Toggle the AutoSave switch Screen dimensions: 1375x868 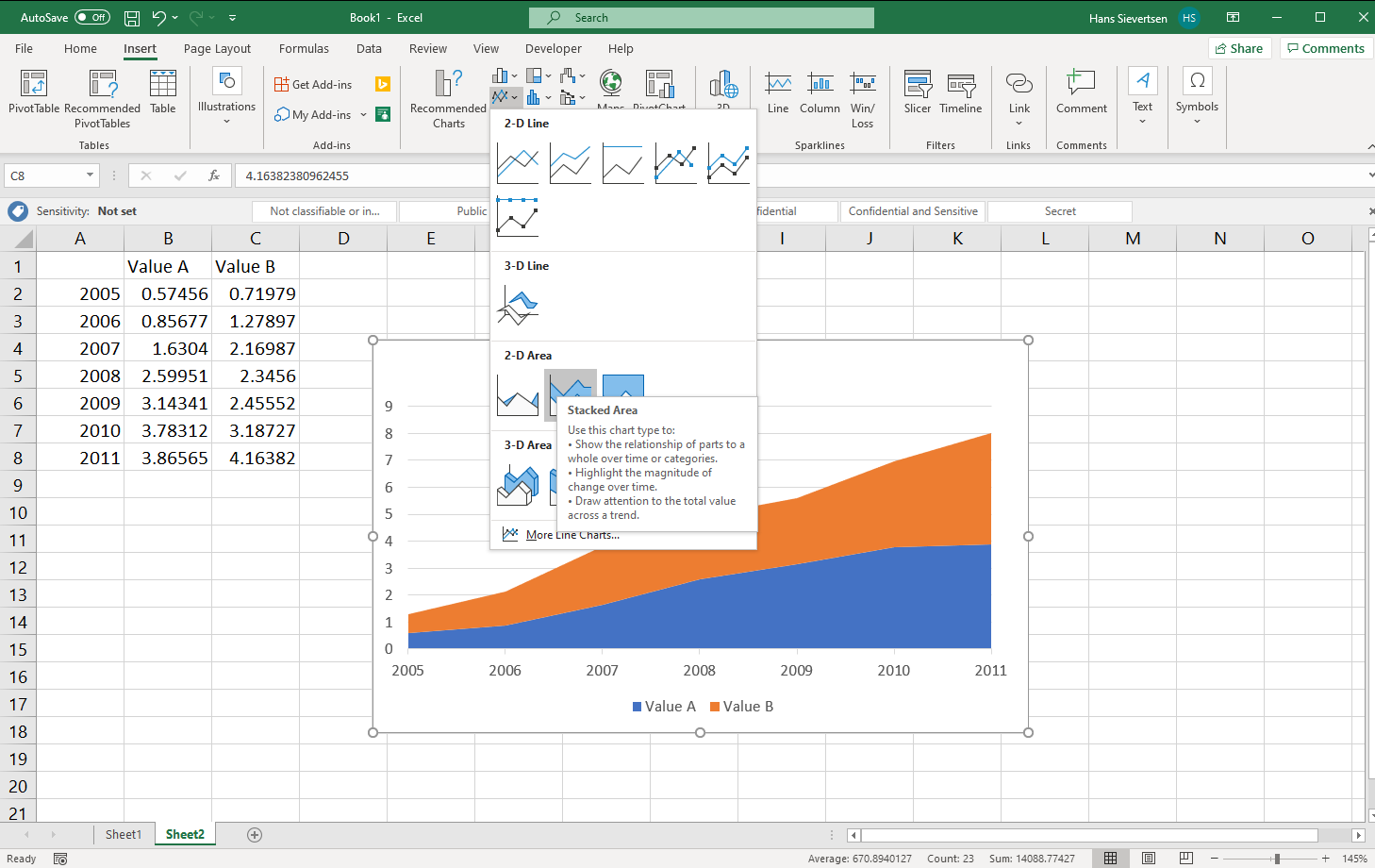92,17
